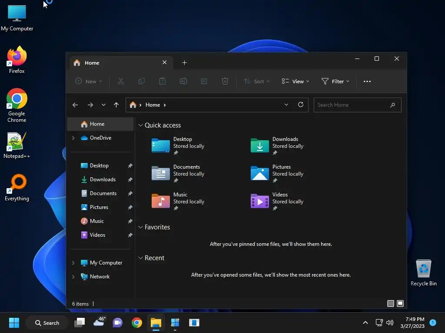Select My Computer desktop icon
The height and width of the screenshot is (333, 445).
click(17, 18)
